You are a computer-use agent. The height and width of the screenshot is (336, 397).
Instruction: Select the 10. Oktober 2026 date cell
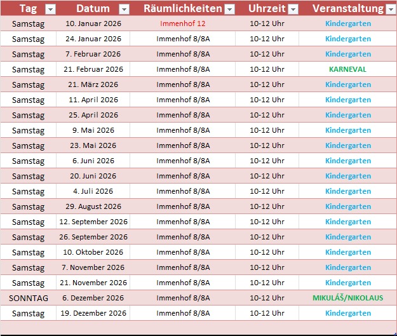tap(93, 252)
